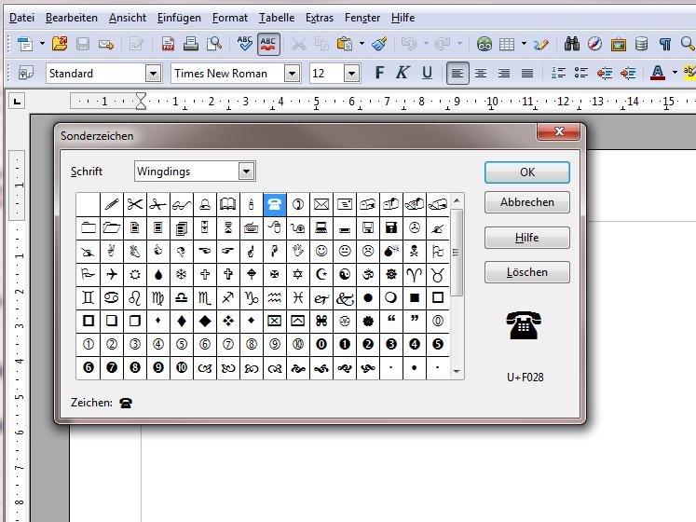Click the print icon in the toolbar

click(x=191, y=44)
